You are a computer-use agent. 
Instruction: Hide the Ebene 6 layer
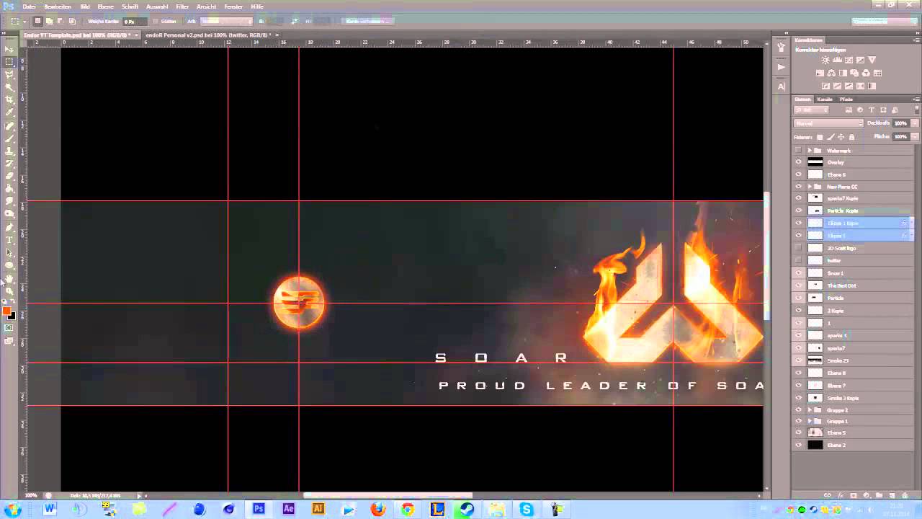798,174
